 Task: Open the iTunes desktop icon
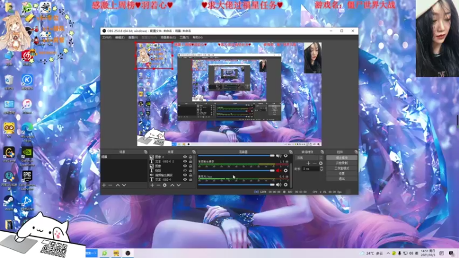[x=27, y=106]
